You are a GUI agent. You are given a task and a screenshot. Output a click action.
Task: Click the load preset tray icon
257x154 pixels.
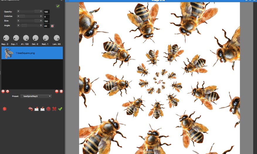click(x=36, y=109)
